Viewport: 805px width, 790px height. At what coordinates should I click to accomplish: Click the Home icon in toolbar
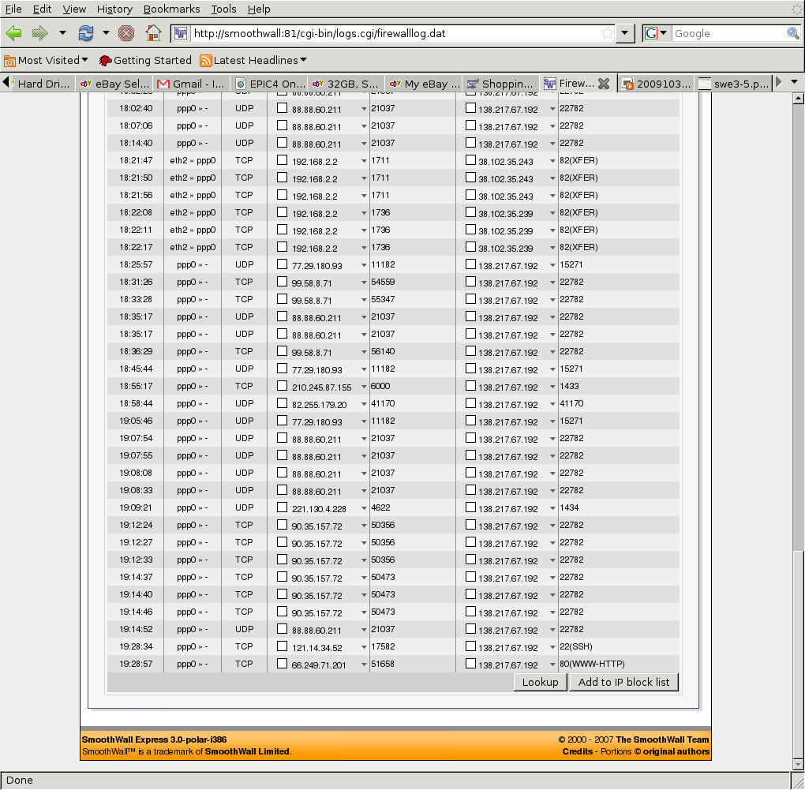154,33
